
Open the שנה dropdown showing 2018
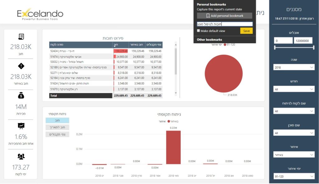294,68
